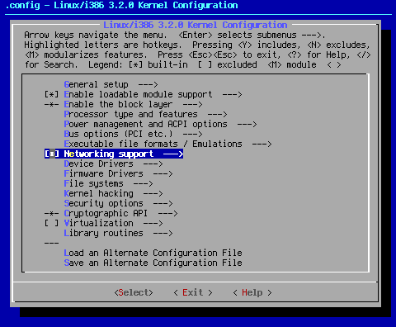Screen dimensions: 396x327
Task: Click the -*- marker beside Enable the block layer
Action: tap(51, 104)
